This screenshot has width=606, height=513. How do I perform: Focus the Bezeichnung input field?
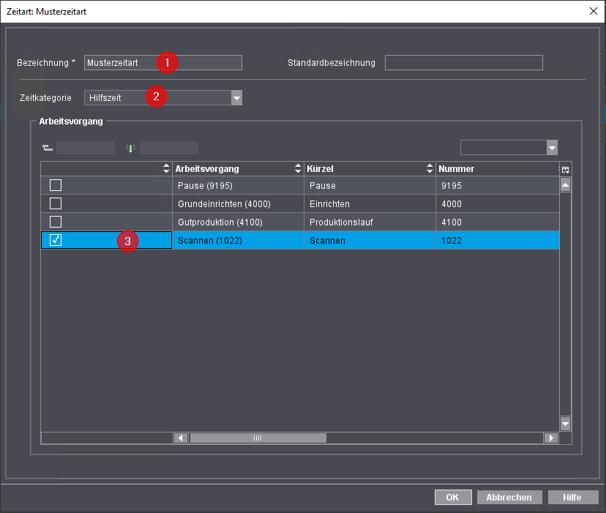[163, 63]
